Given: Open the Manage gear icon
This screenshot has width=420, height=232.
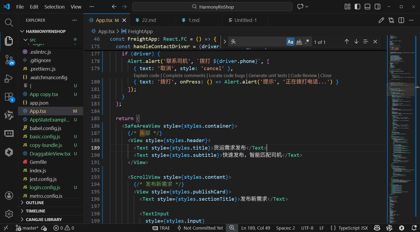Looking at the screenshot, I should [x=9, y=214].
